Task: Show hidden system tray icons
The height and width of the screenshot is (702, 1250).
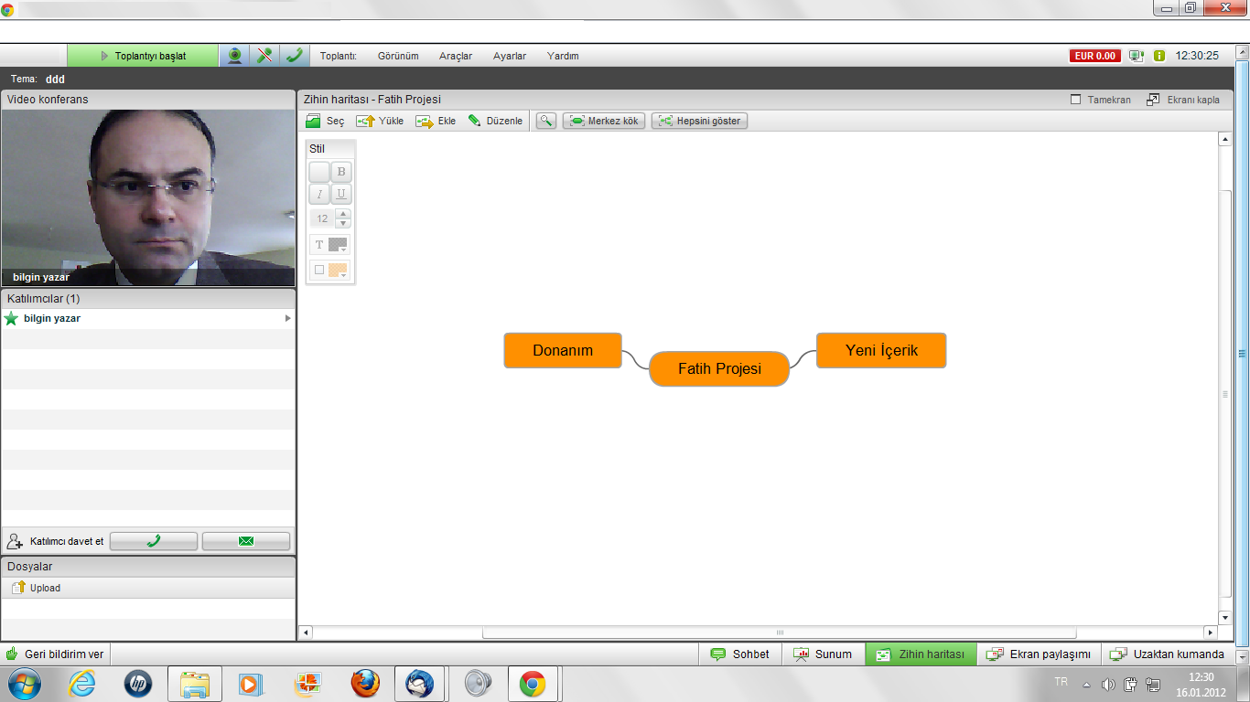Action: (x=1086, y=684)
